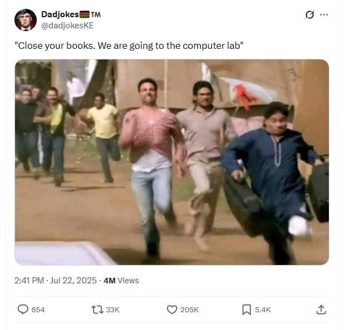Click the 33K reposts count
345x330 pixels.
[x=112, y=310]
